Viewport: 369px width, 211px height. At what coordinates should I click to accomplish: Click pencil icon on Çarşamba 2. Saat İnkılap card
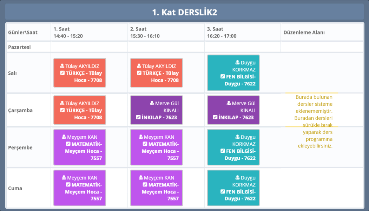pyautogui.click(x=138, y=117)
